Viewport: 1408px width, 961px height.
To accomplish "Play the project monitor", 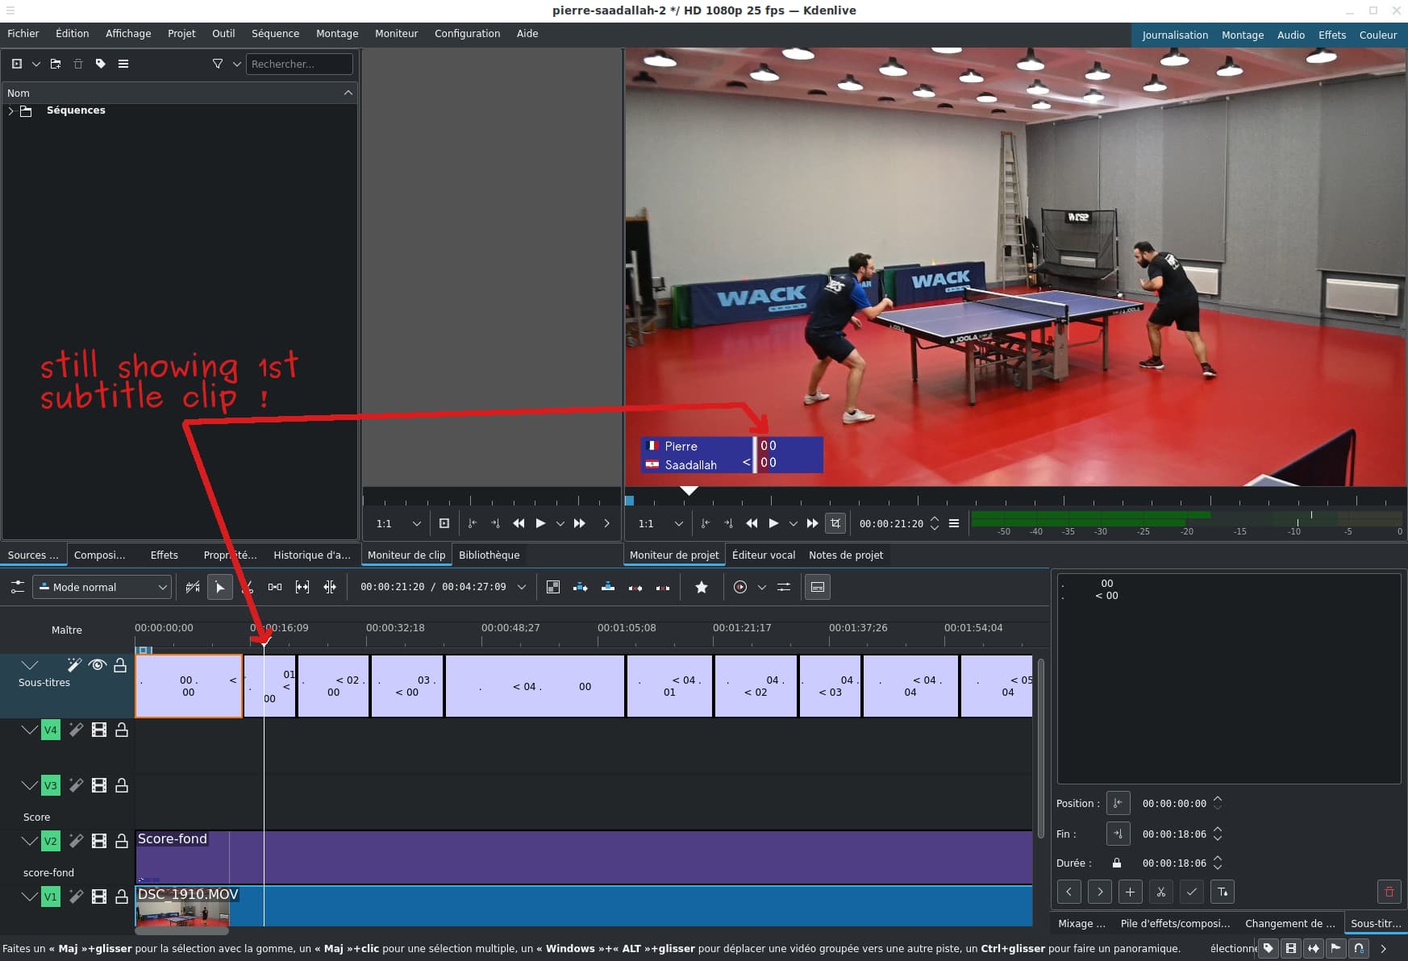I will pos(773,523).
